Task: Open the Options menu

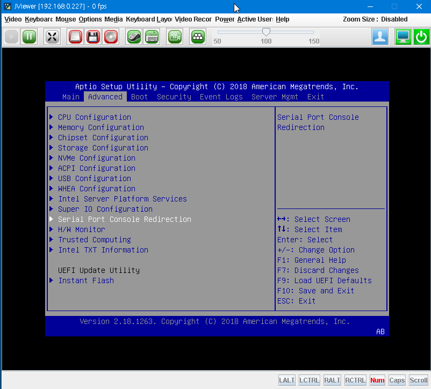Action: (x=90, y=19)
